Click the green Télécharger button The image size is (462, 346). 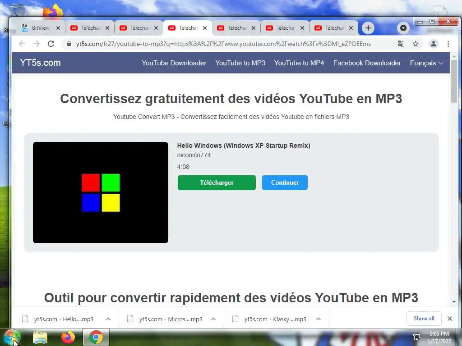point(217,183)
